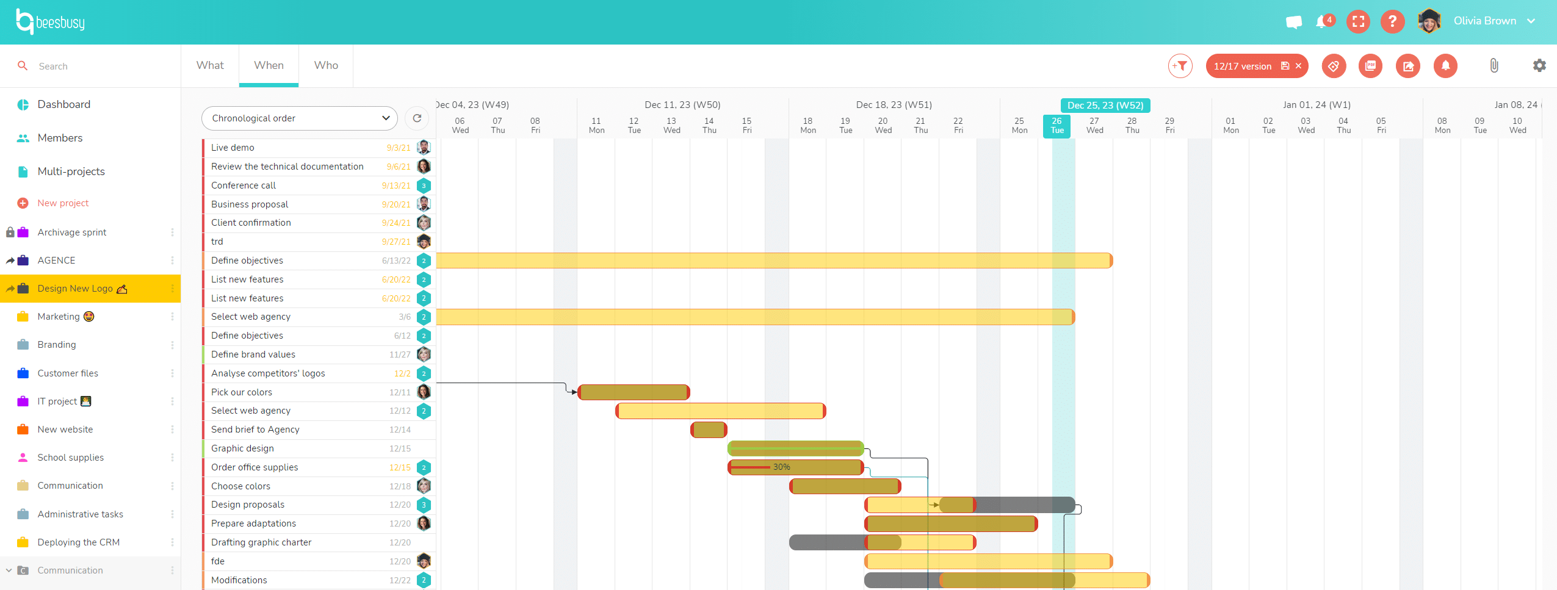1557x590 pixels.
Task: Open the Branding project
Action: pos(57,345)
